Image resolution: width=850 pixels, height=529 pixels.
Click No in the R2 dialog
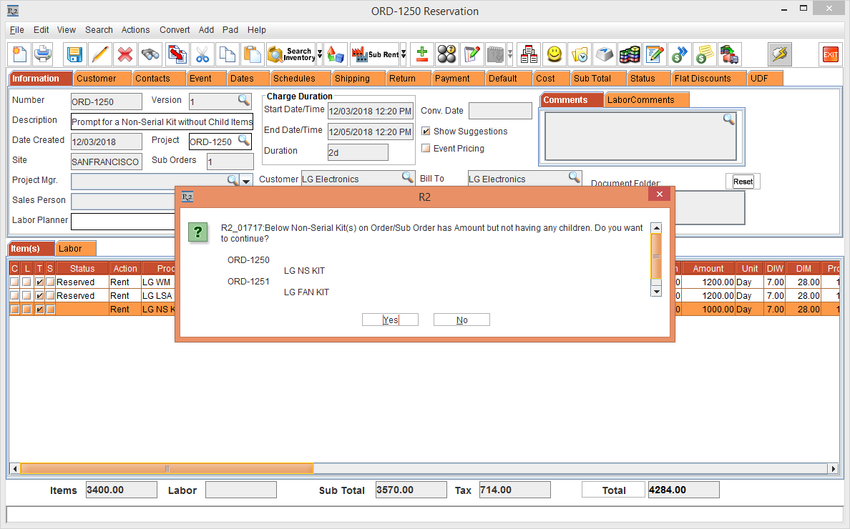coord(462,320)
